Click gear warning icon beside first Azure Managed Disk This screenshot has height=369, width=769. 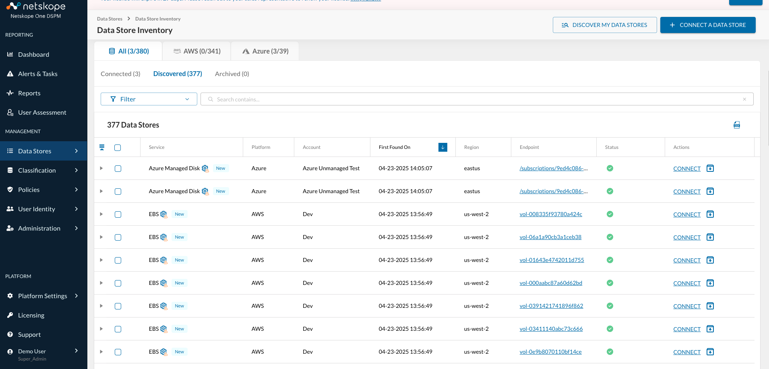click(205, 169)
